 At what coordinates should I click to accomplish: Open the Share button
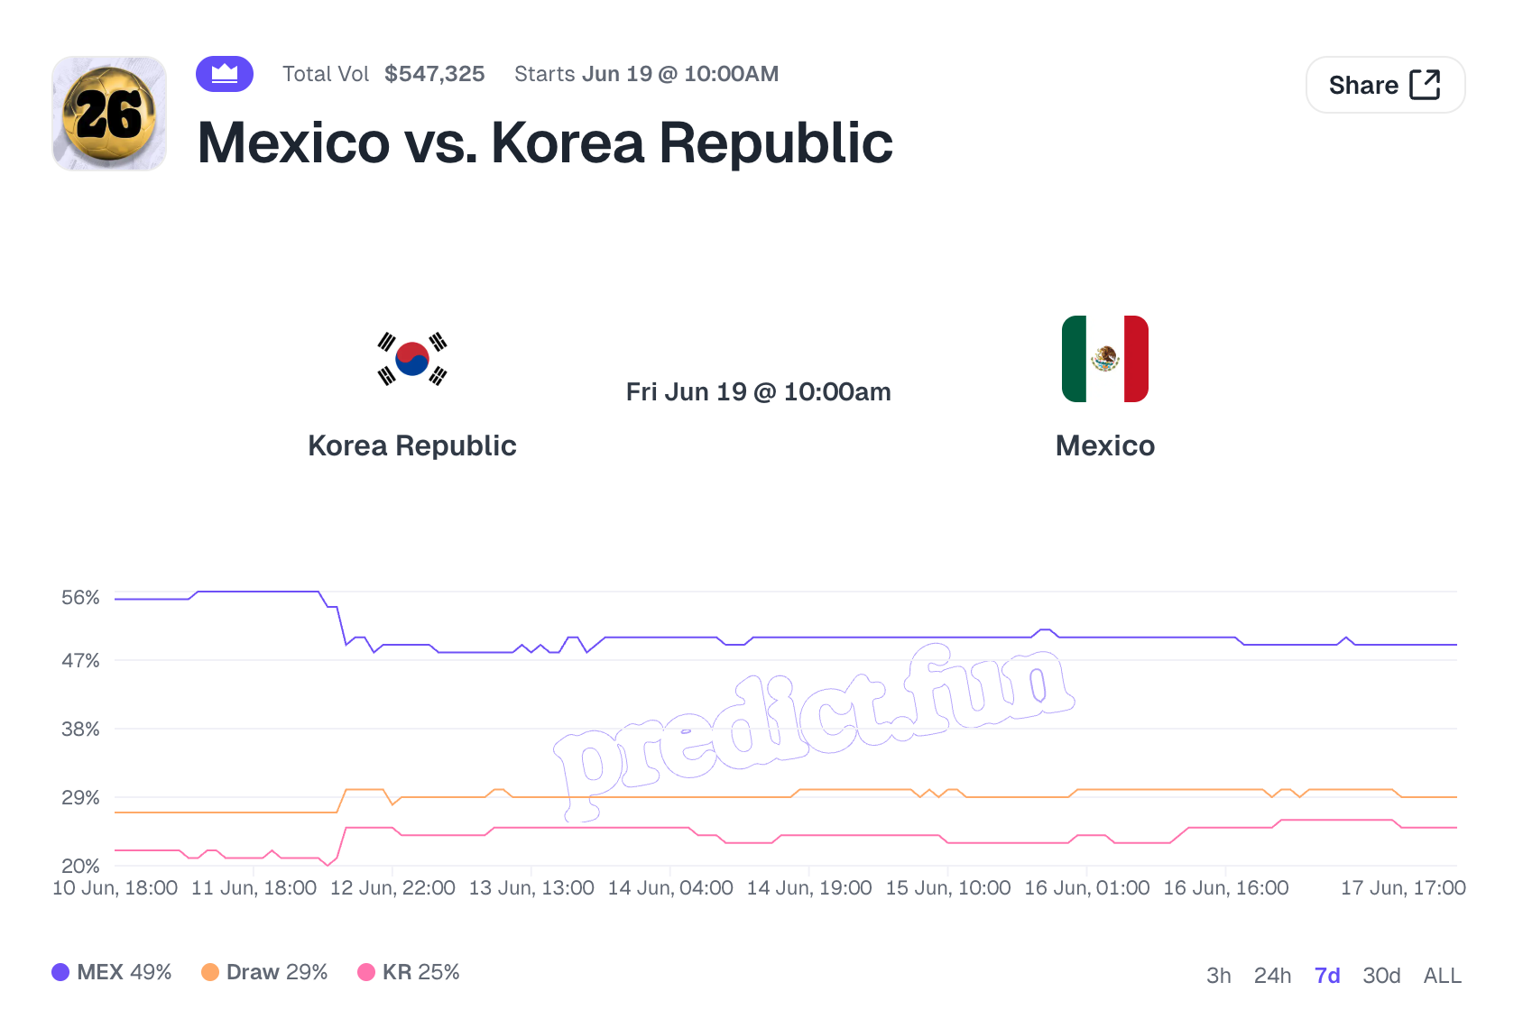point(1386,85)
